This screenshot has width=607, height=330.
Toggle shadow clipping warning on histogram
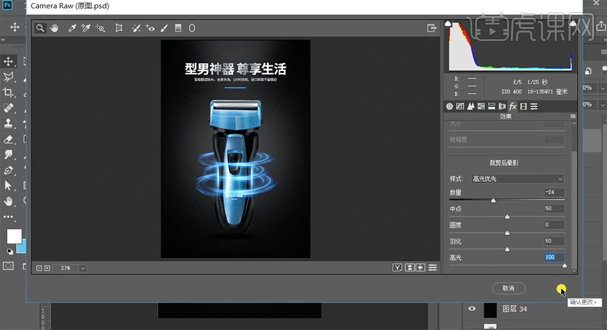tap(448, 24)
